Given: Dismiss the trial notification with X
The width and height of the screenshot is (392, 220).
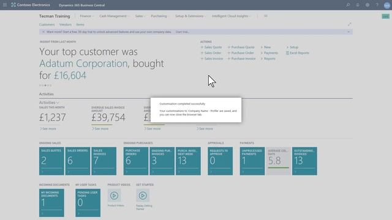Looking at the screenshot, I should click(x=43, y=32).
